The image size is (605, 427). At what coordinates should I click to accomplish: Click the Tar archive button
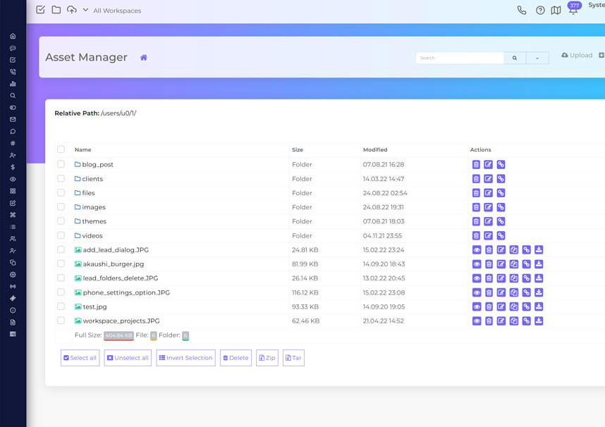(293, 357)
